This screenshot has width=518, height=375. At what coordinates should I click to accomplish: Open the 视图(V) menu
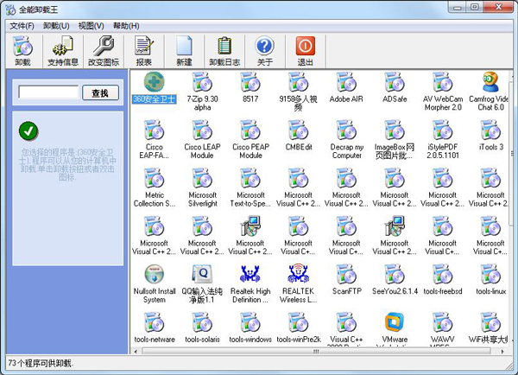pyautogui.click(x=92, y=26)
